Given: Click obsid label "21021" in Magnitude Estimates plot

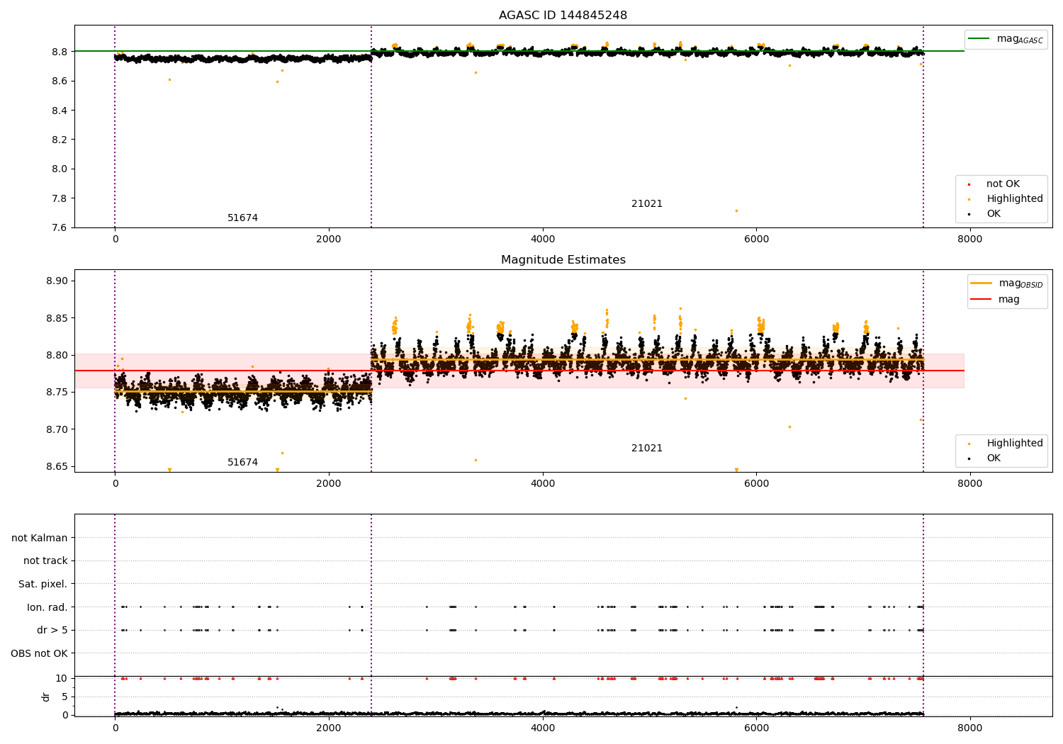Looking at the screenshot, I should pyautogui.click(x=647, y=449).
